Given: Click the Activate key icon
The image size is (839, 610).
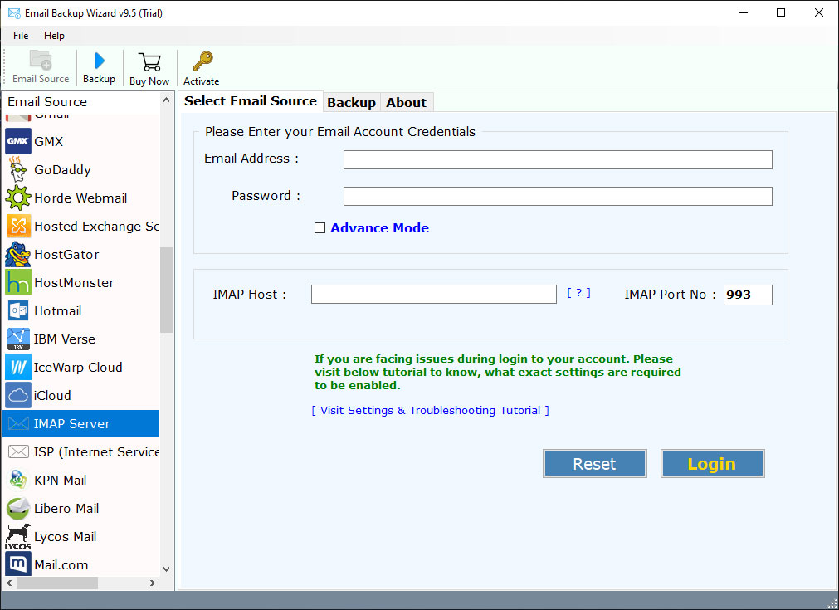Looking at the screenshot, I should click(202, 61).
